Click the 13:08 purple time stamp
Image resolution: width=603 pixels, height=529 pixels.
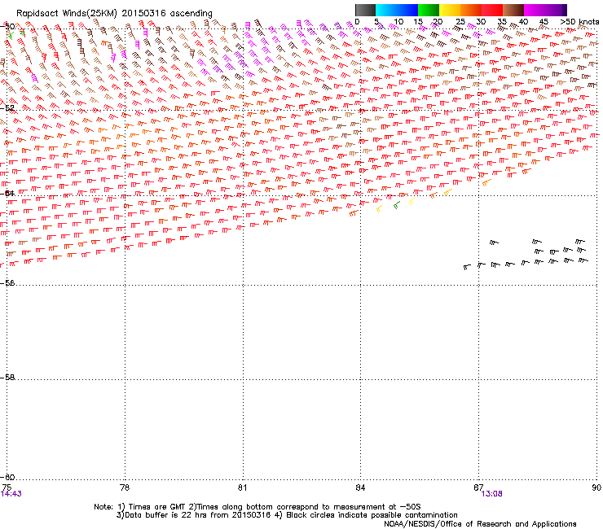pyautogui.click(x=492, y=494)
